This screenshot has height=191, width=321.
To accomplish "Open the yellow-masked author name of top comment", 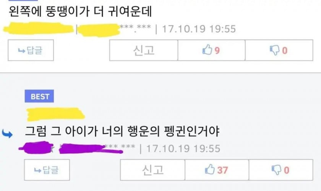I will click(x=39, y=28).
